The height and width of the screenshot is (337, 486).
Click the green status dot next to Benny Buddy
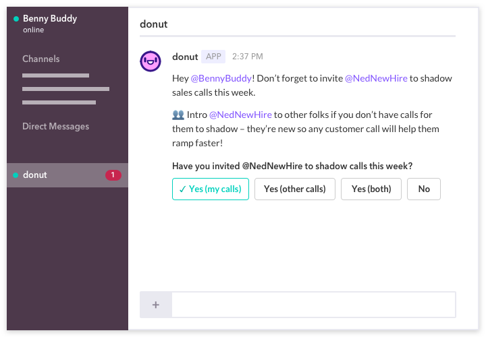click(16, 19)
